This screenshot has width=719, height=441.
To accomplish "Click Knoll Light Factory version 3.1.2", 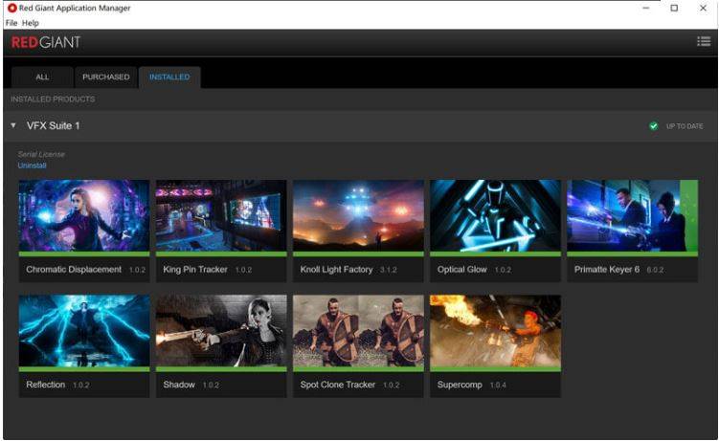I will pos(389,270).
